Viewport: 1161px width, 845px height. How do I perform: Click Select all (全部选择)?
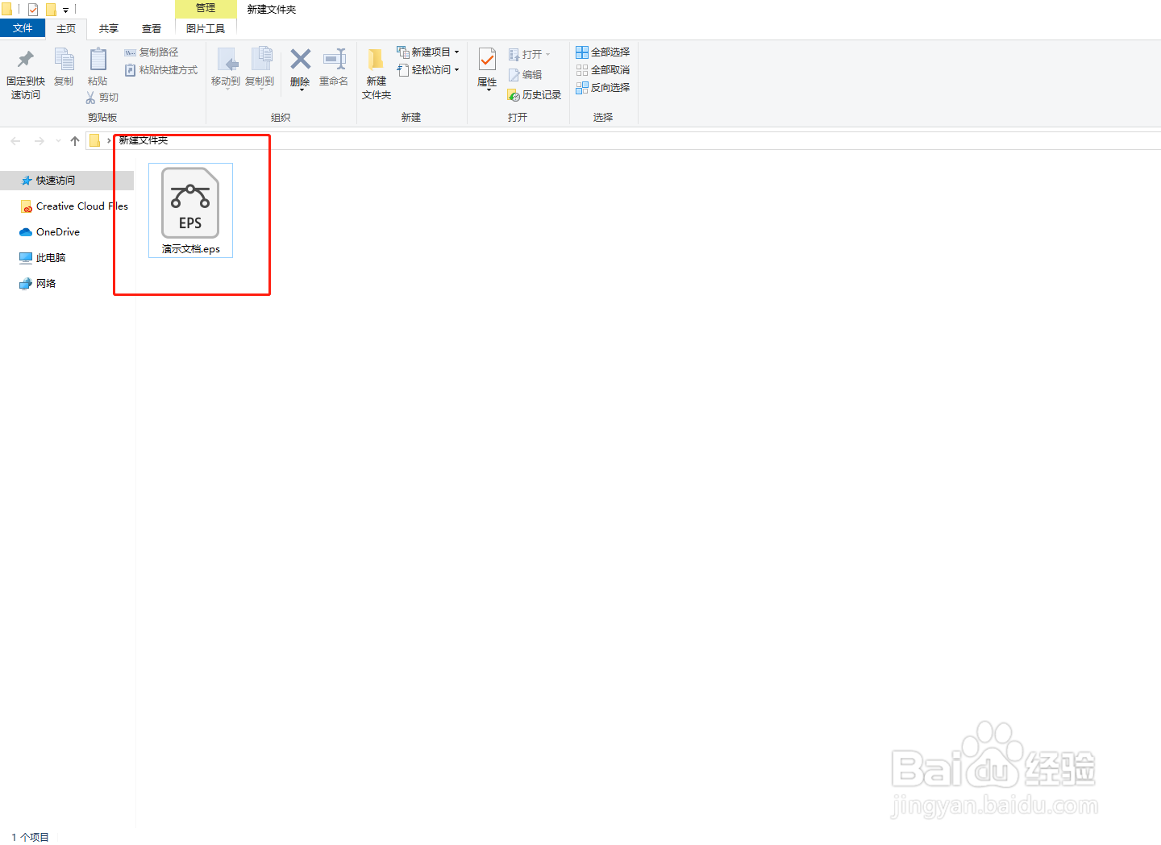(x=602, y=52)
